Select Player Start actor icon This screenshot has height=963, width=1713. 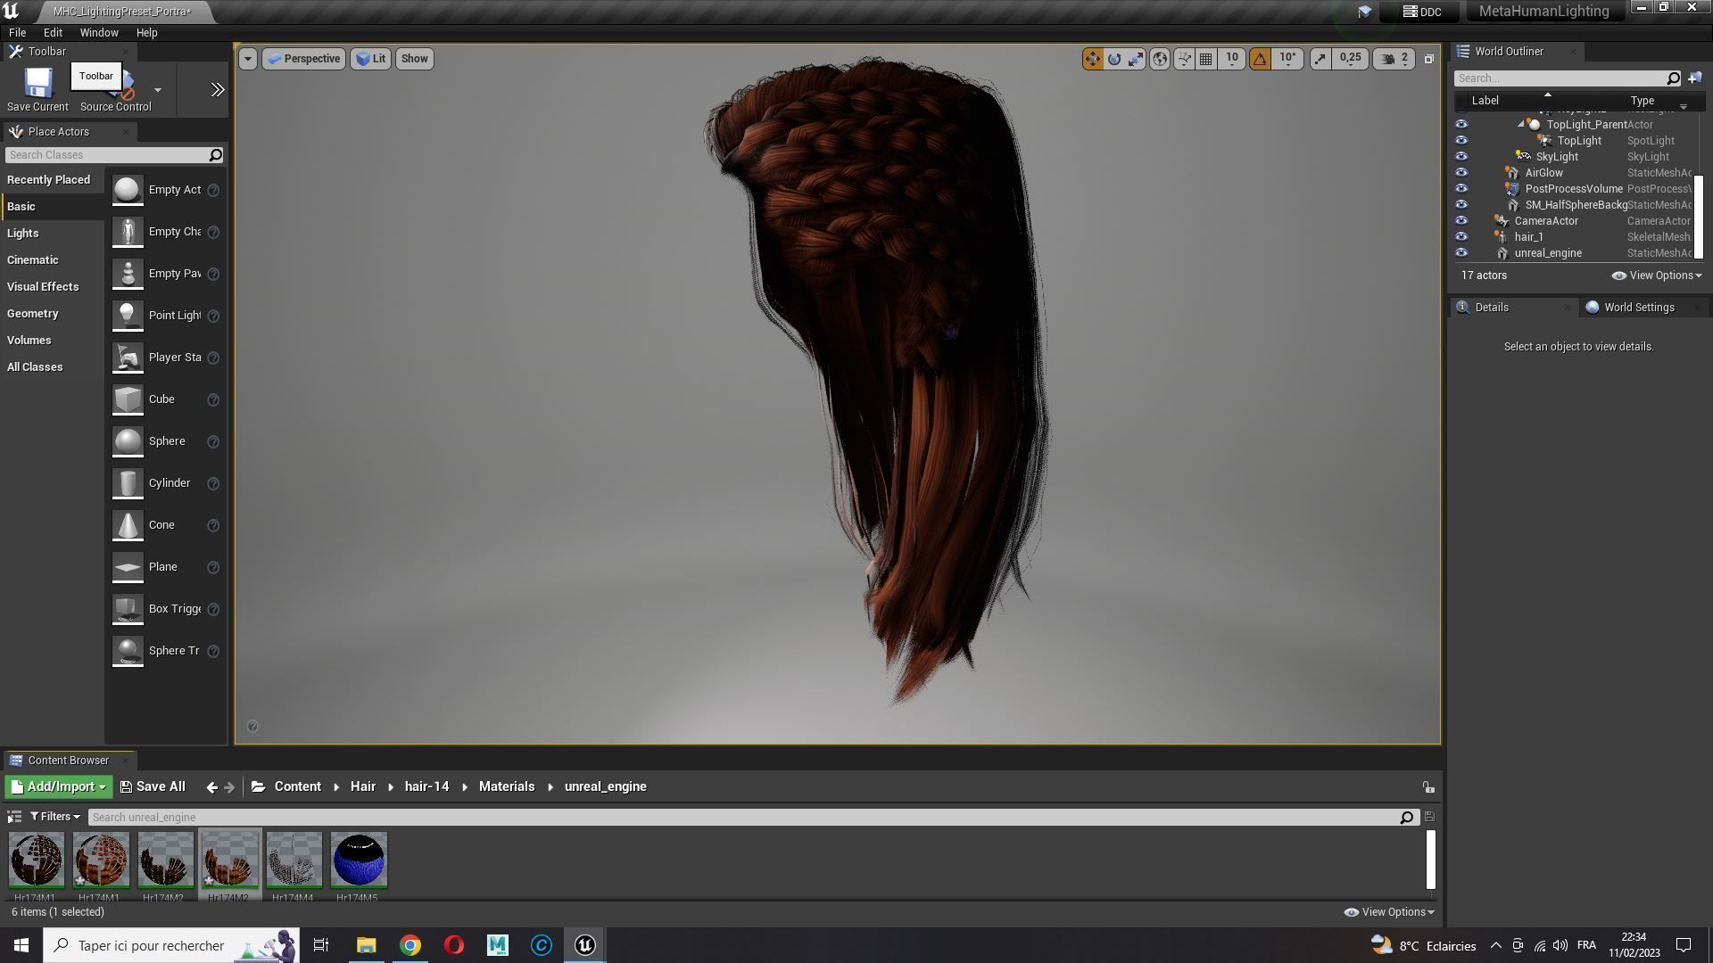pyautogui.click(x=128, y=358)
